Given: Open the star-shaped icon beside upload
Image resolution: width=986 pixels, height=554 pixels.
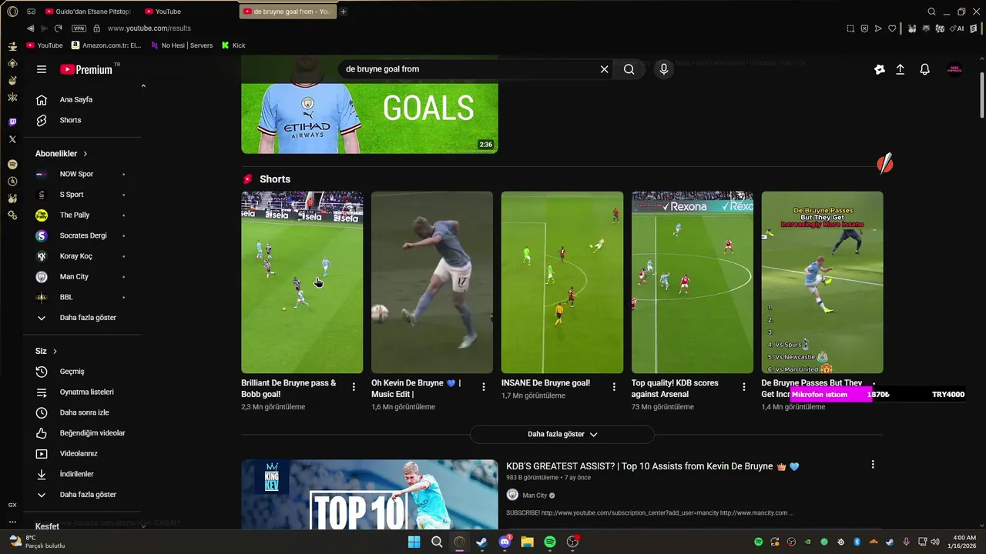Looking at the screenshot, I should (880, 69).
